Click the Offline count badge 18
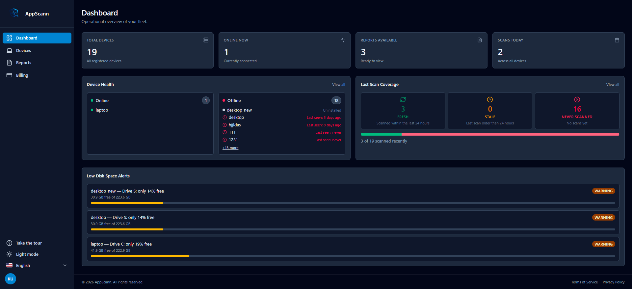The width and height of the screenshot is (632, 289). [336, 100]
